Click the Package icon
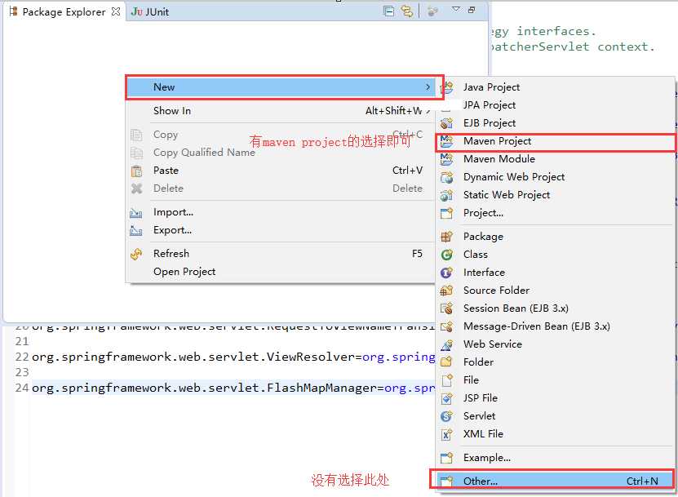 point(446,237)
